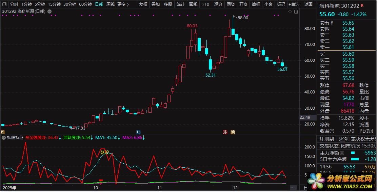Click the 买五 price 55.56
Viewport: 378px width, 192px height.
[349, 78]
